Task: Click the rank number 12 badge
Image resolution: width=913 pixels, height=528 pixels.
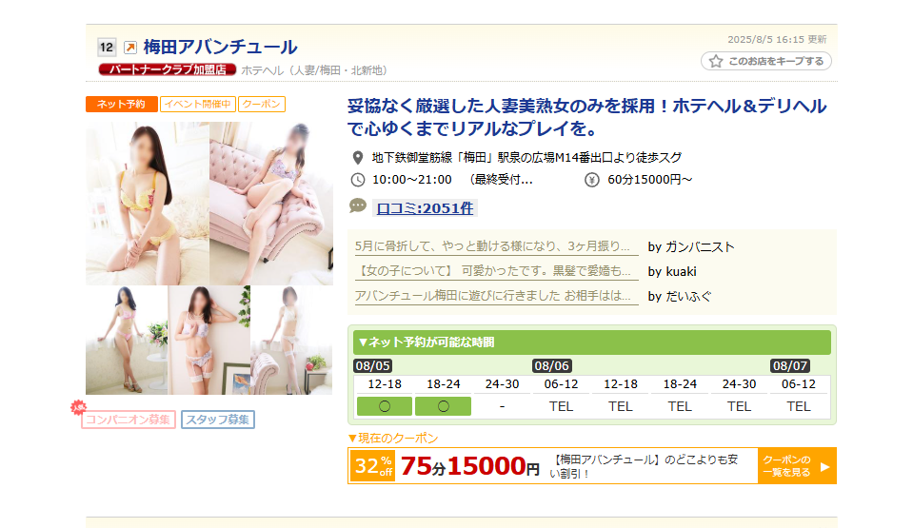Action: point(106,48)
